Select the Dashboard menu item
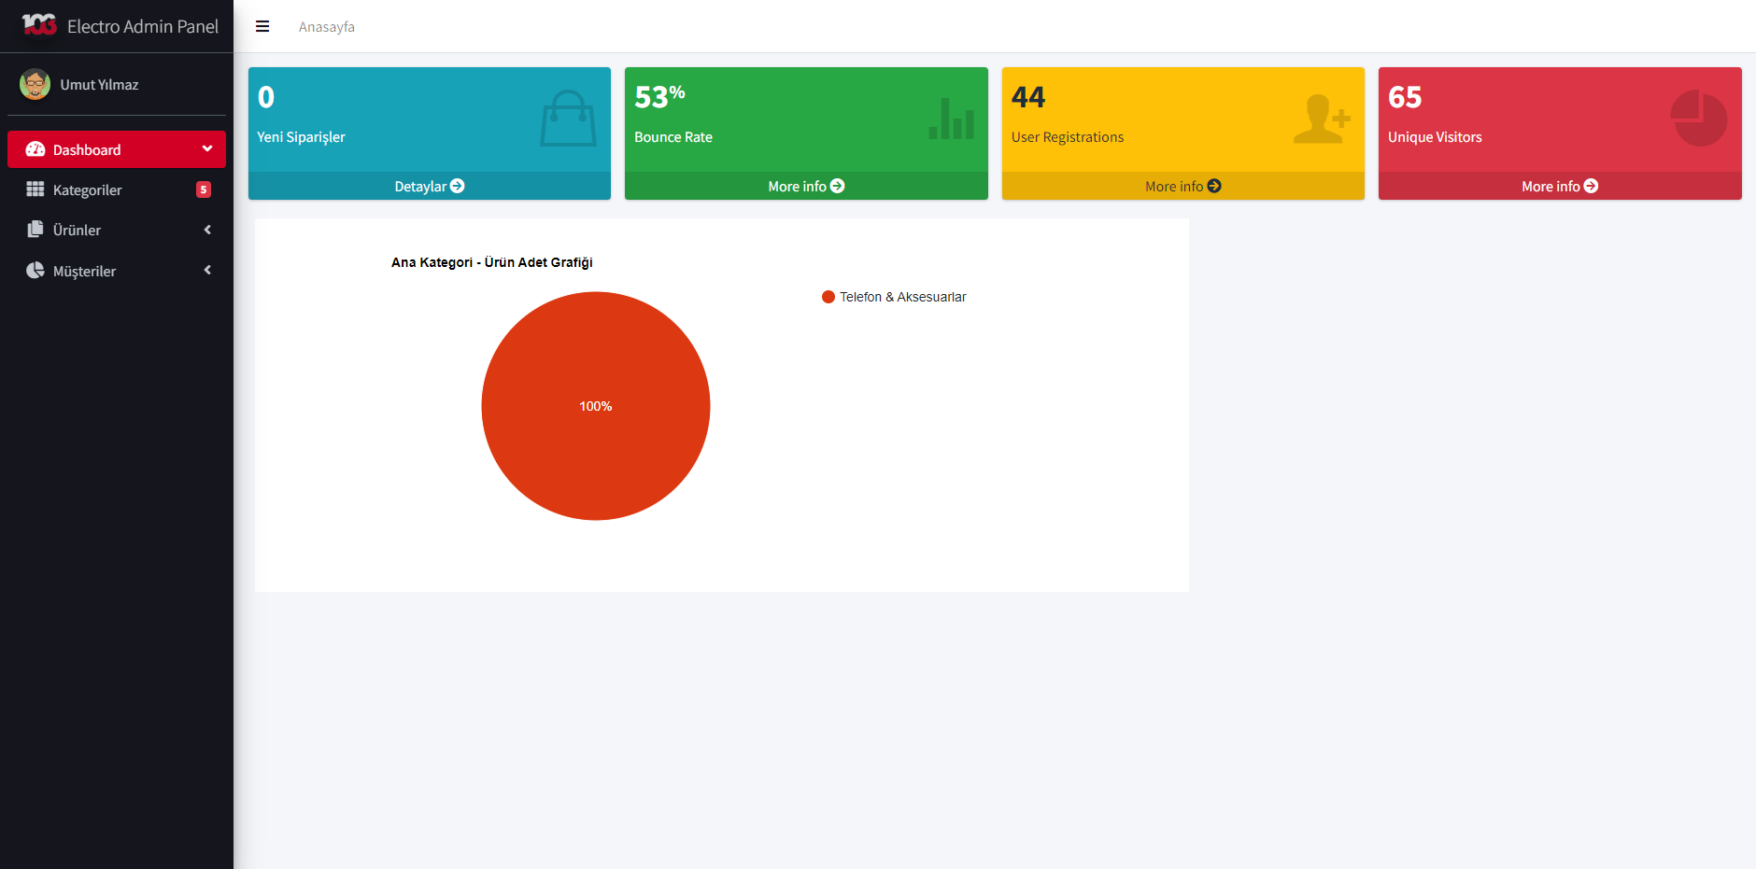Viewport: 1756px width, 869px height. pyautogui.click(x=87, y=150)
